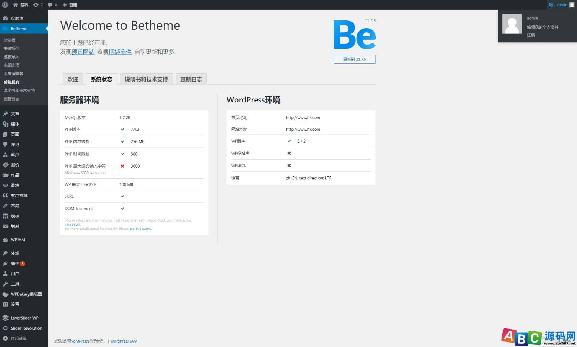Open 系统状态 in the Betheme submenu
This screenshot has height=347, width=577.
pos(12,82)
